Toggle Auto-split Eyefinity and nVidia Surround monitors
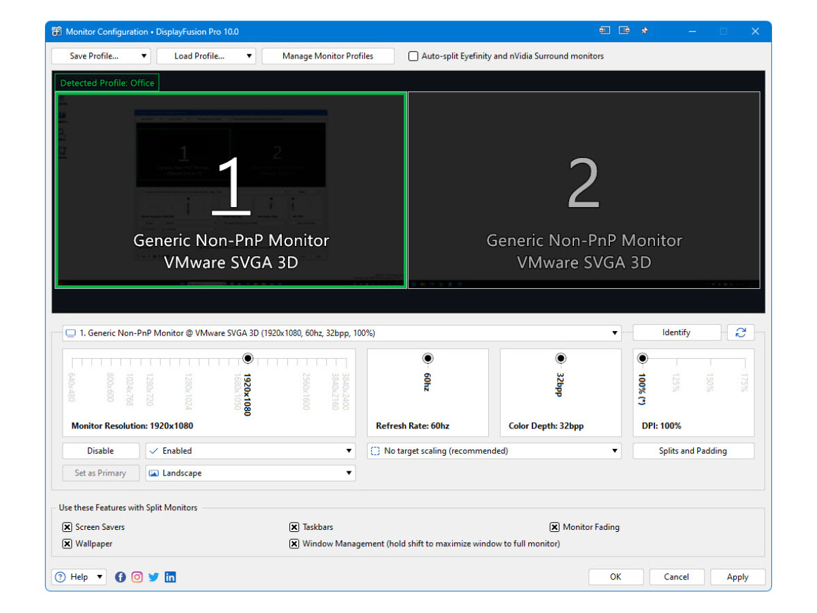 pos(413,56)
